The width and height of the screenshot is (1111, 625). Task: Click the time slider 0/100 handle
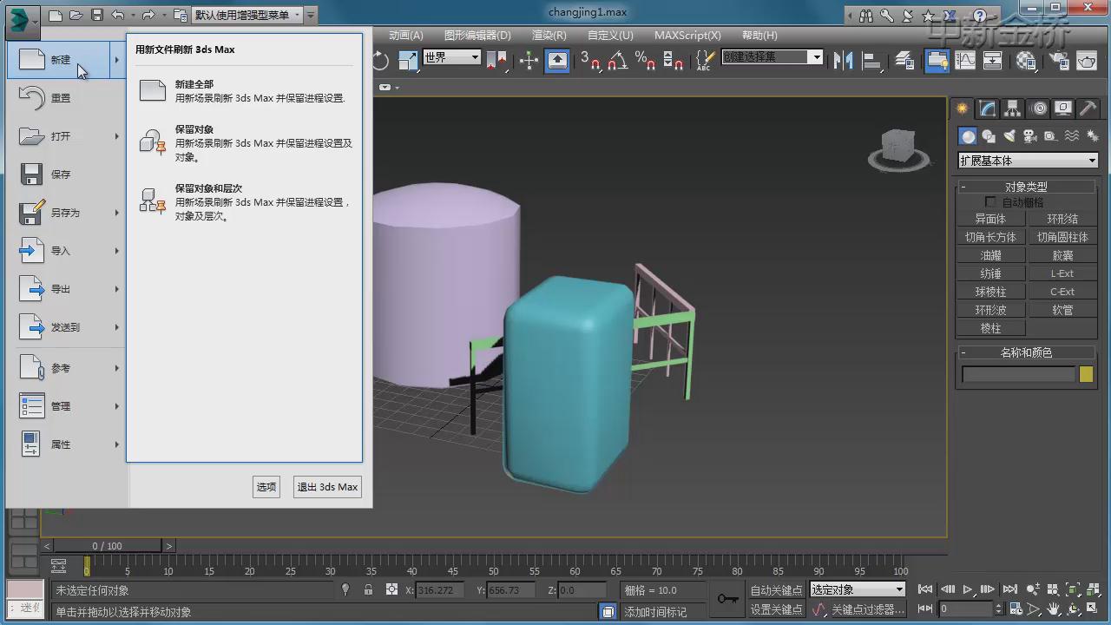(x=107, y=546)
